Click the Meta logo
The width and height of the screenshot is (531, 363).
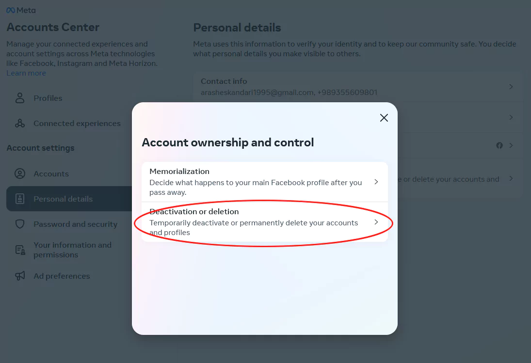[x=21, y=10]
